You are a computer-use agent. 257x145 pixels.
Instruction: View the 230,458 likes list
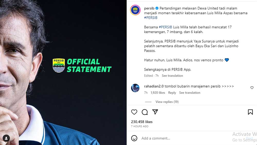pos(142,122)
